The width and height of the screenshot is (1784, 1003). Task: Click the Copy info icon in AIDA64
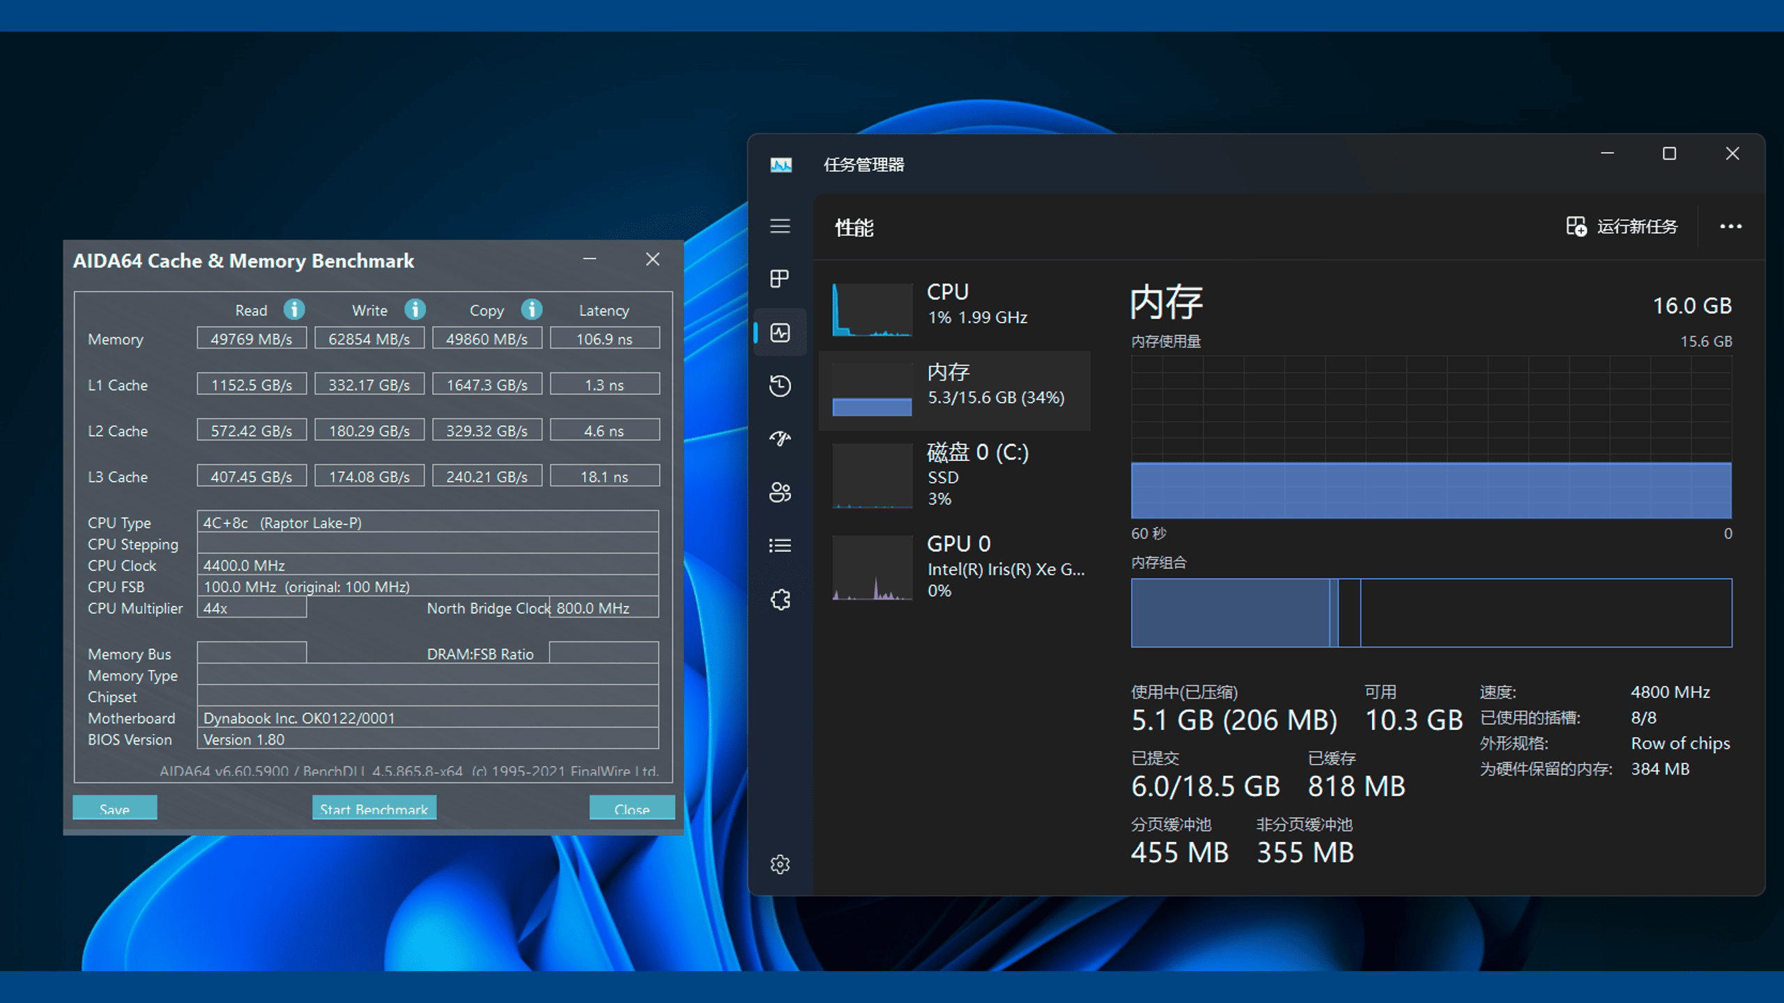532,309
